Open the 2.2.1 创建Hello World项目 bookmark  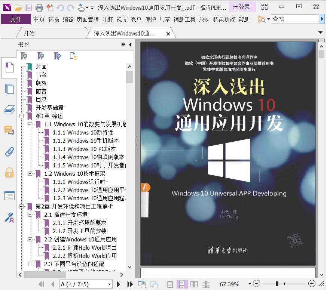click(x=85, y=247)
